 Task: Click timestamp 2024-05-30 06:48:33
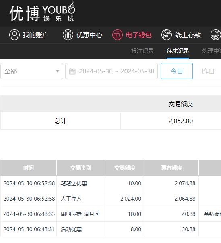[29, 214]
